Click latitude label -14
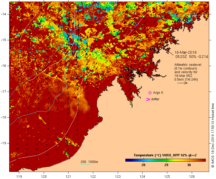 tap(3, 14)
